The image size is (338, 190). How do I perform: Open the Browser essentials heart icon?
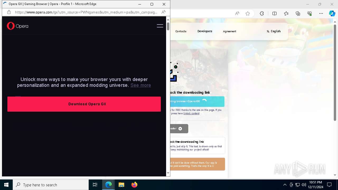tap(309, 13)
